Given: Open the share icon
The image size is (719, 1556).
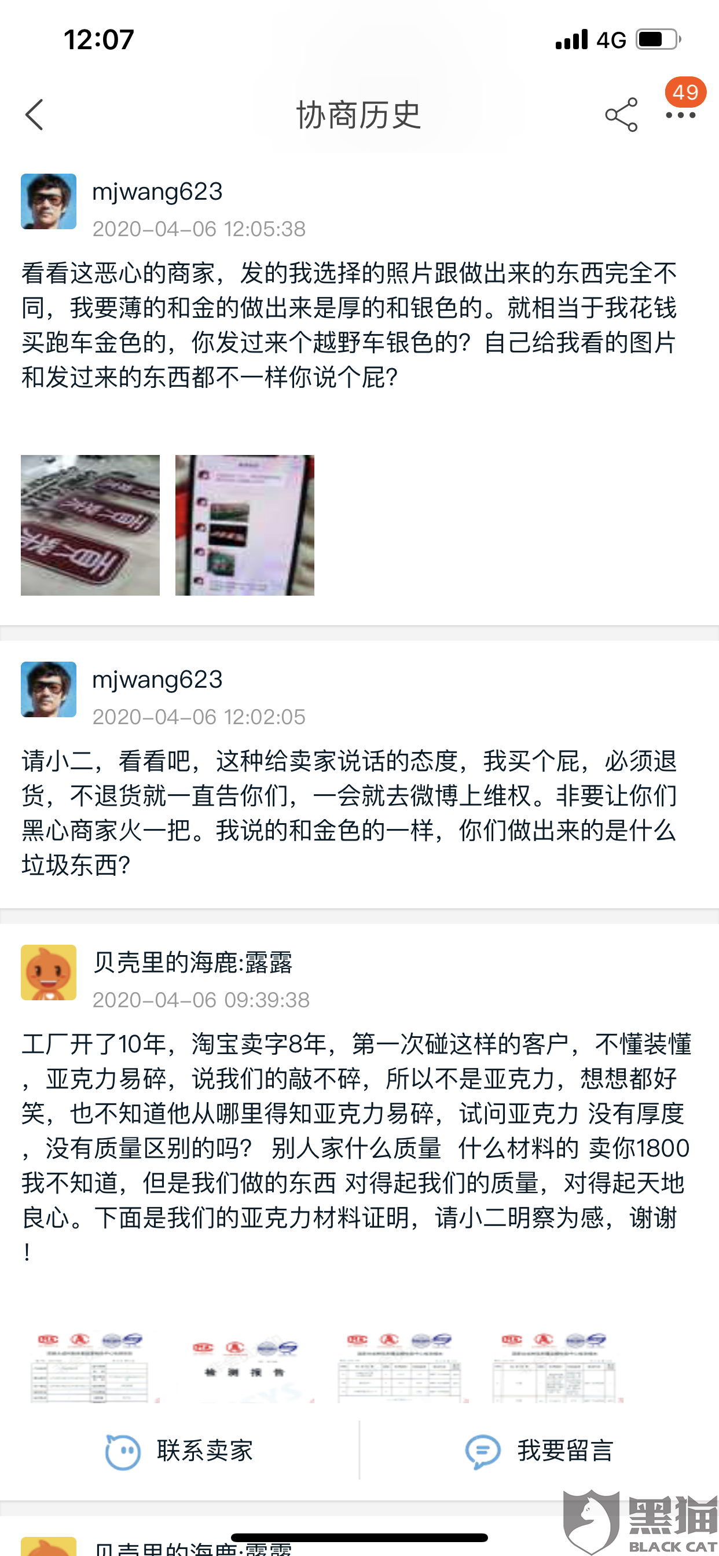Looking at the screenshot, I should [x=621, y=115].
